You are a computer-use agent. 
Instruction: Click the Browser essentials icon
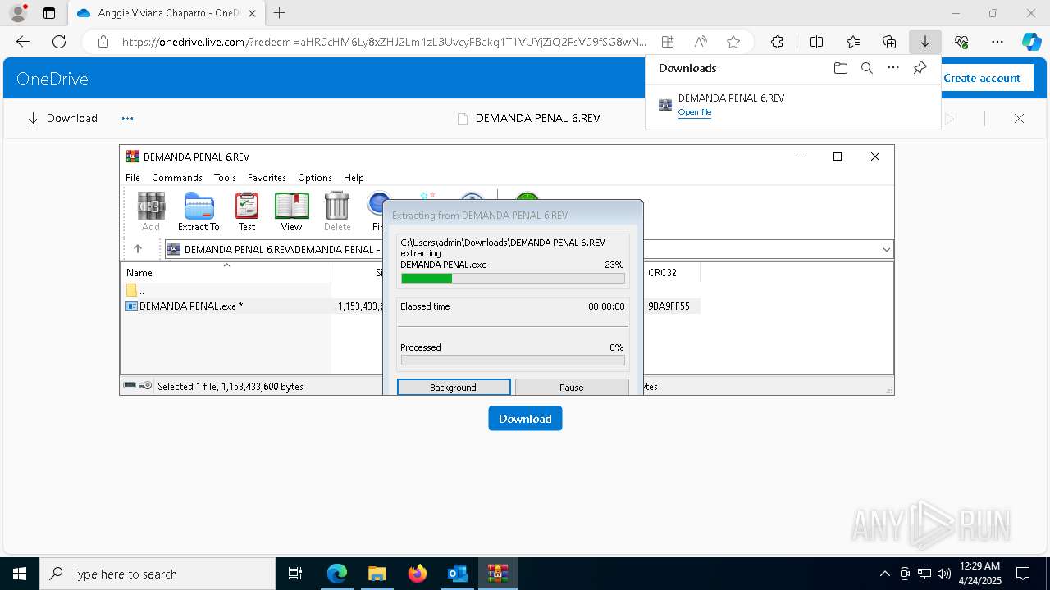(961, 42)
